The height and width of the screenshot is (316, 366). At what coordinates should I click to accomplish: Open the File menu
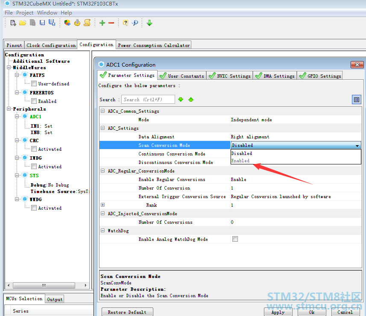point(9,13)
